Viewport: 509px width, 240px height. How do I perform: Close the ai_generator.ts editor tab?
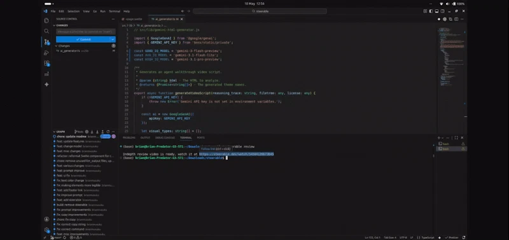pyautogui.click(x=182, y=19)
